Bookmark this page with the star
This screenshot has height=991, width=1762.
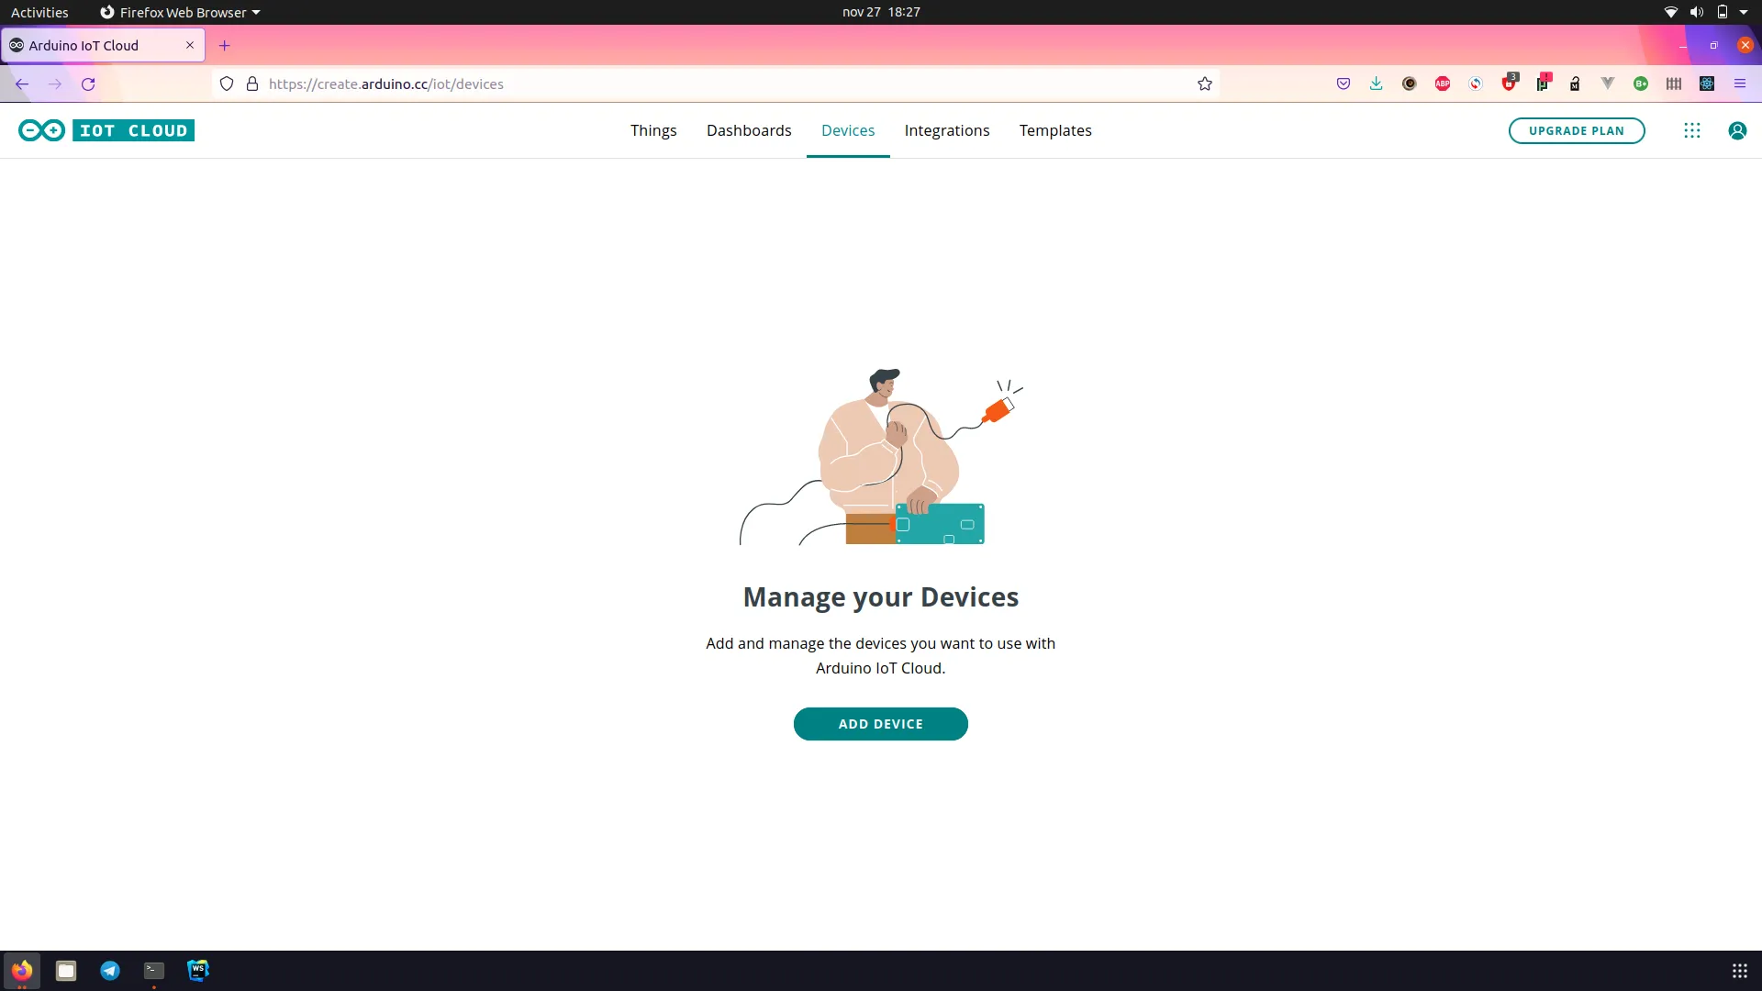pyautogui.click(x=1205, y=84)
